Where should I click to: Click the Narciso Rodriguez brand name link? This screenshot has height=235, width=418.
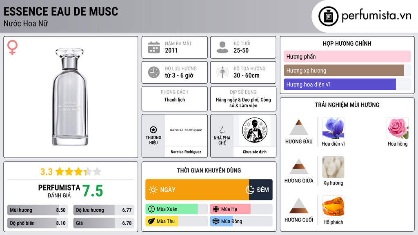pyautogui.click(x=186, y=152)
